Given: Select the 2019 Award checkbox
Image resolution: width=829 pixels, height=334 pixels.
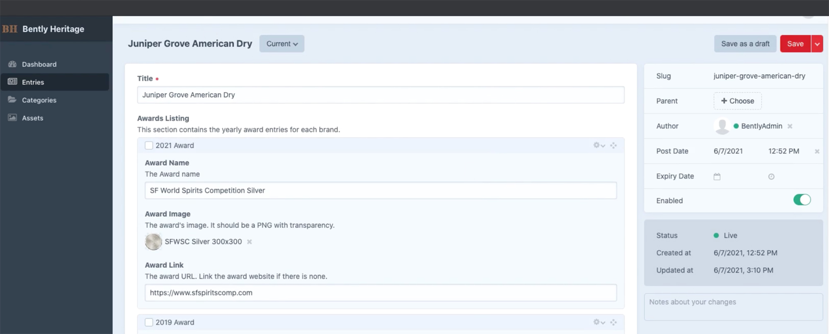Looking at the screenshot, I should 149,322.
